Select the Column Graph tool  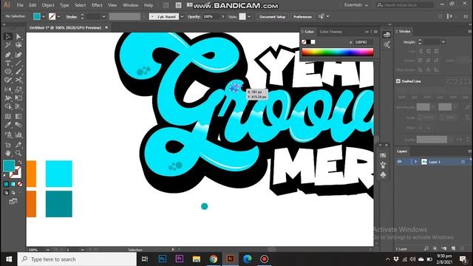pos(18,134)
